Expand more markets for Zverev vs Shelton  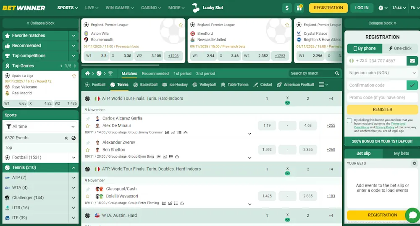coord(249,158)
